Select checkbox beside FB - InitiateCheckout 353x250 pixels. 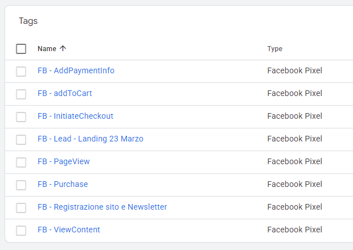(x=21, y=117)
